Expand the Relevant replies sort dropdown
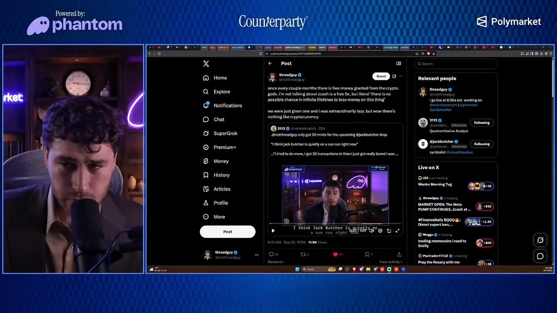The height and width of the screenshot is (313, 557). 276,262
